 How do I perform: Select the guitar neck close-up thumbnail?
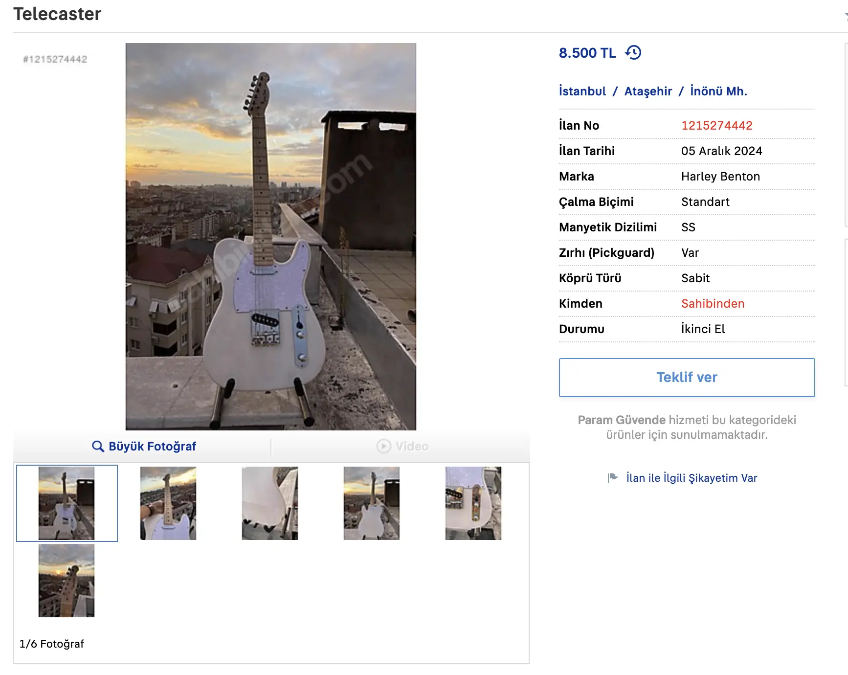click(x=168, y=503)
